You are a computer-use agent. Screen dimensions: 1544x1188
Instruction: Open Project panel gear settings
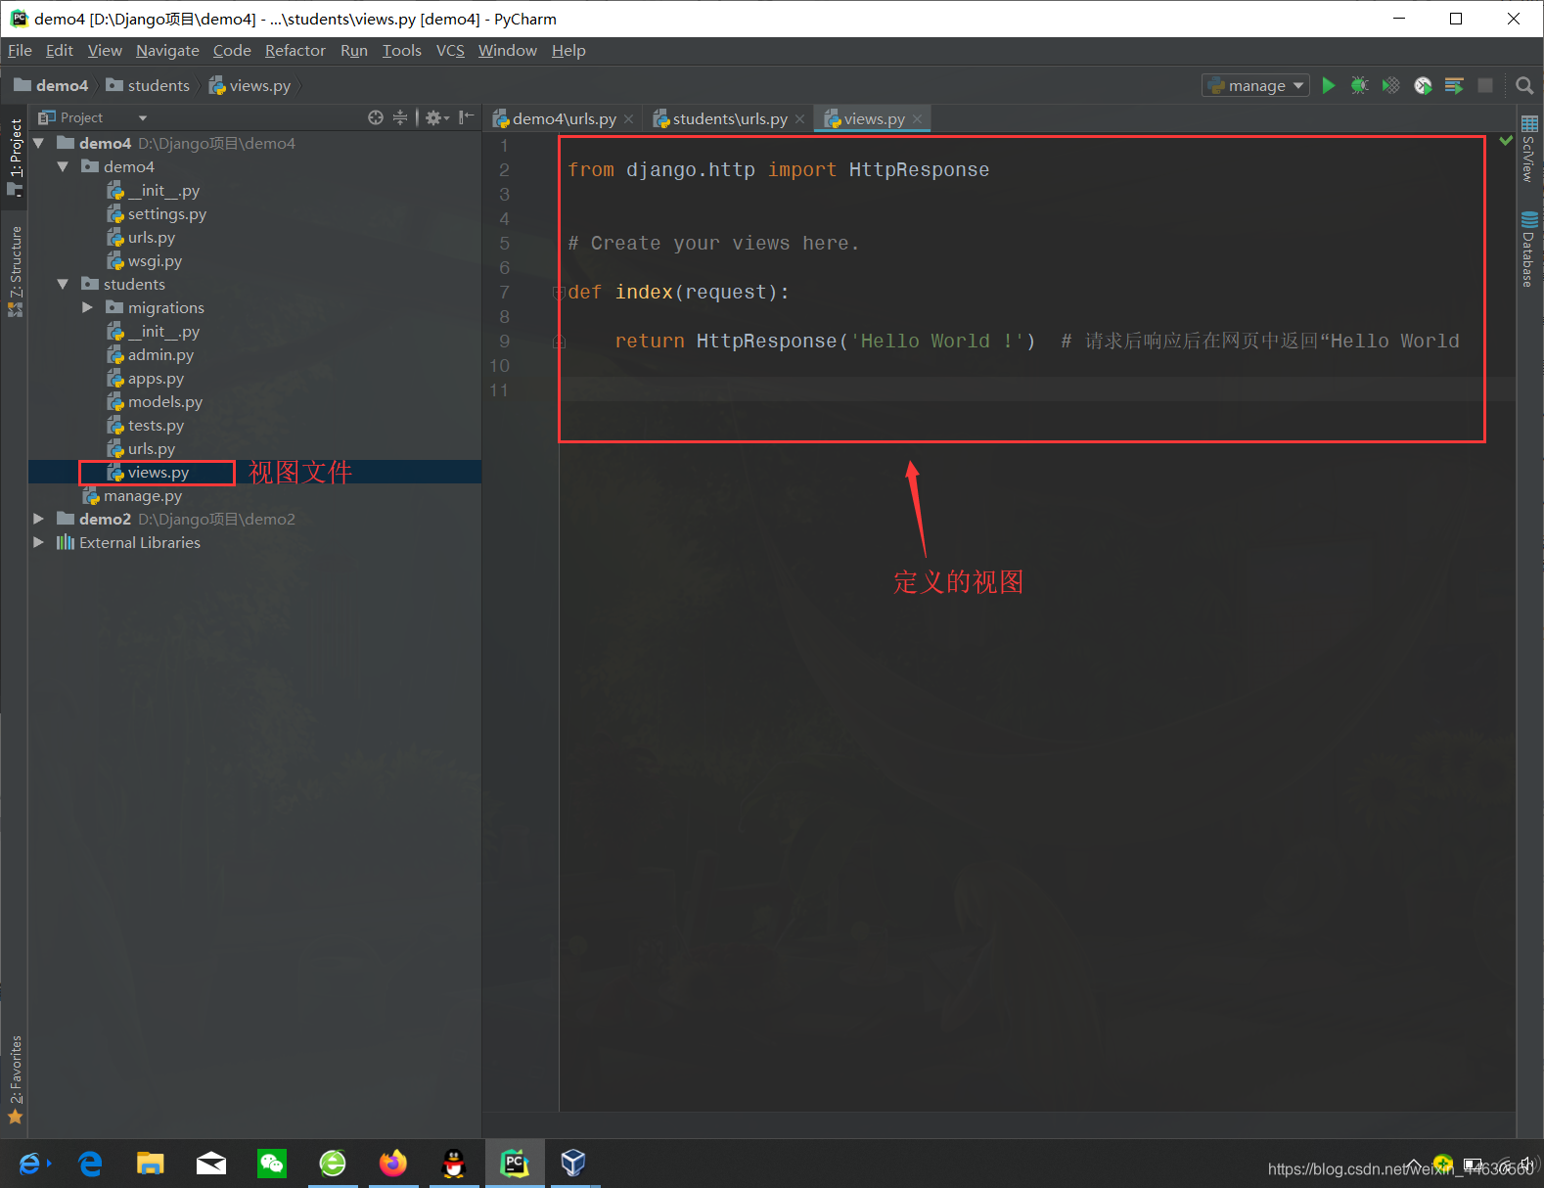[436, 117]
